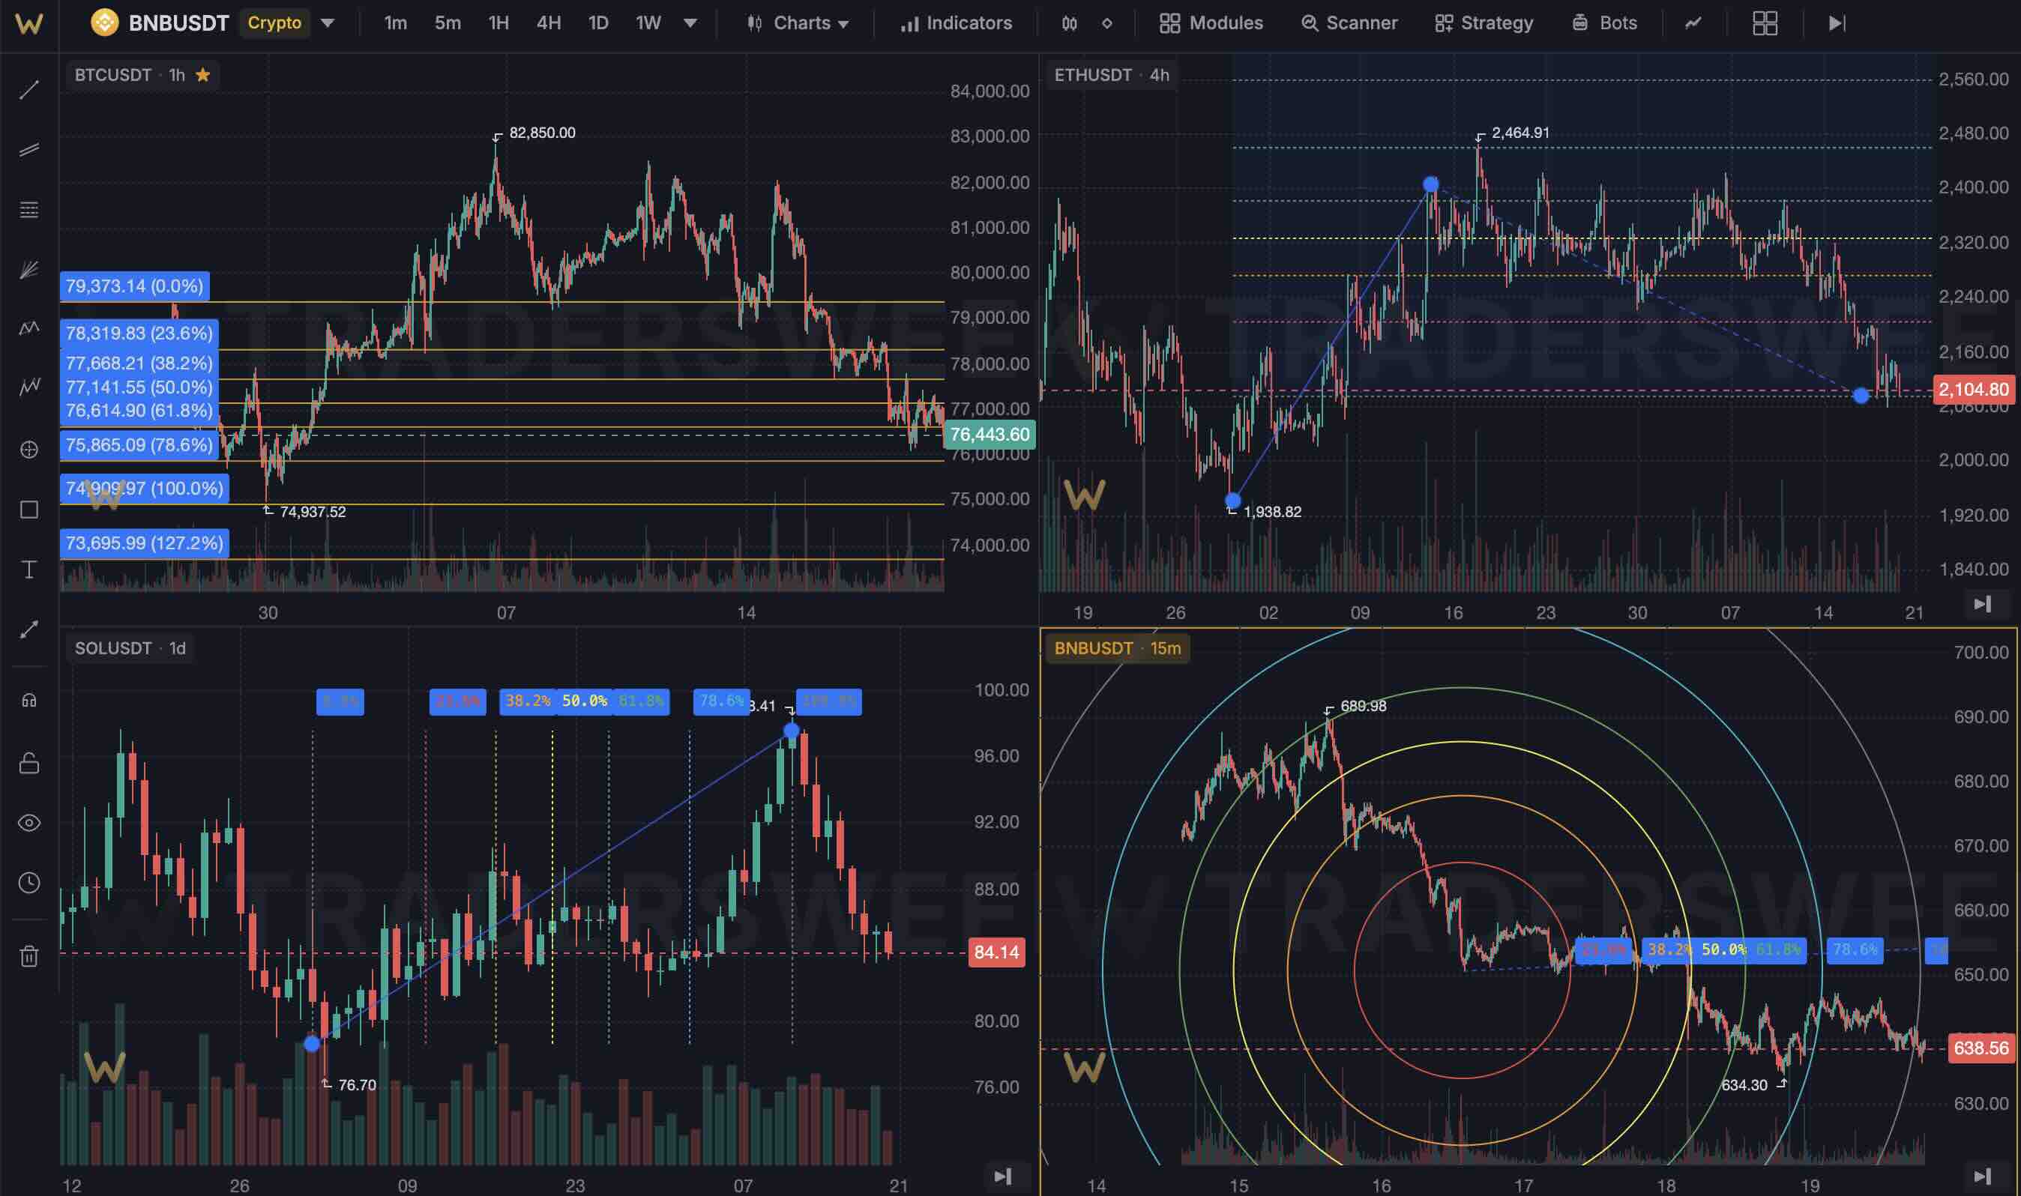Viewport: 2021px width, 1196px height.
Task: Open the candlestick compare icon
Action: click(x=1070, y=23)
